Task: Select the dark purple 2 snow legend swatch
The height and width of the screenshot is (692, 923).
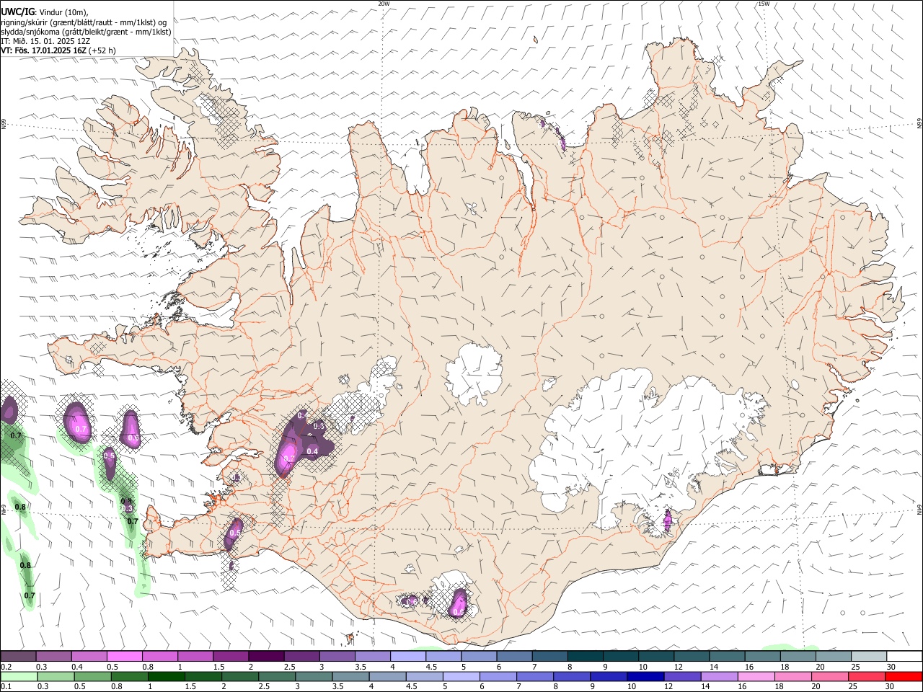Action: (266, 657)
